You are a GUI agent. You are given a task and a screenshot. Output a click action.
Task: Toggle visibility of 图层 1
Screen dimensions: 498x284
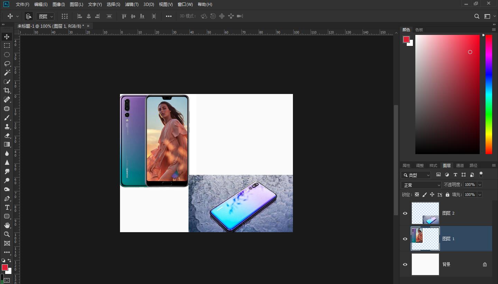click(x=405, y=239)
